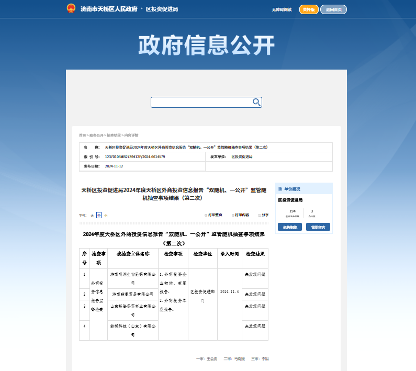Click the 194 information count
The height and width of the screenshot is (371, 416).
pos(293,211)
